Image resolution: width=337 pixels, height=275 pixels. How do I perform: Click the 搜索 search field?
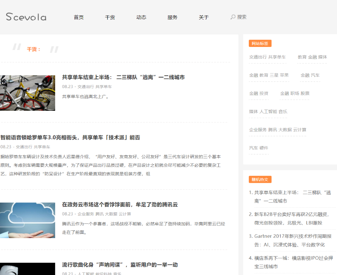241,17
